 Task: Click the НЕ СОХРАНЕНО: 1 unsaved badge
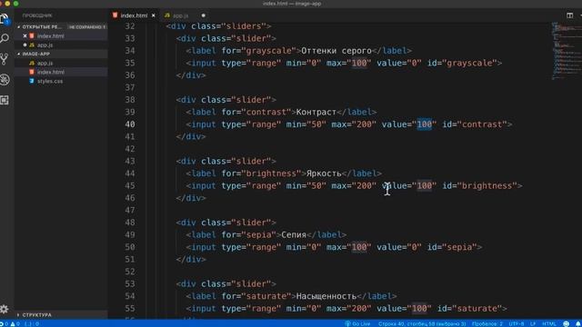[87, 27]
